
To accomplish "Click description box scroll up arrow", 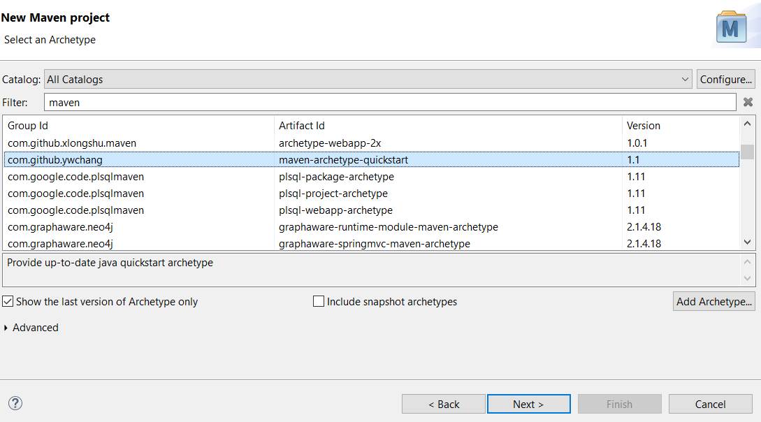I will point(748,262).
